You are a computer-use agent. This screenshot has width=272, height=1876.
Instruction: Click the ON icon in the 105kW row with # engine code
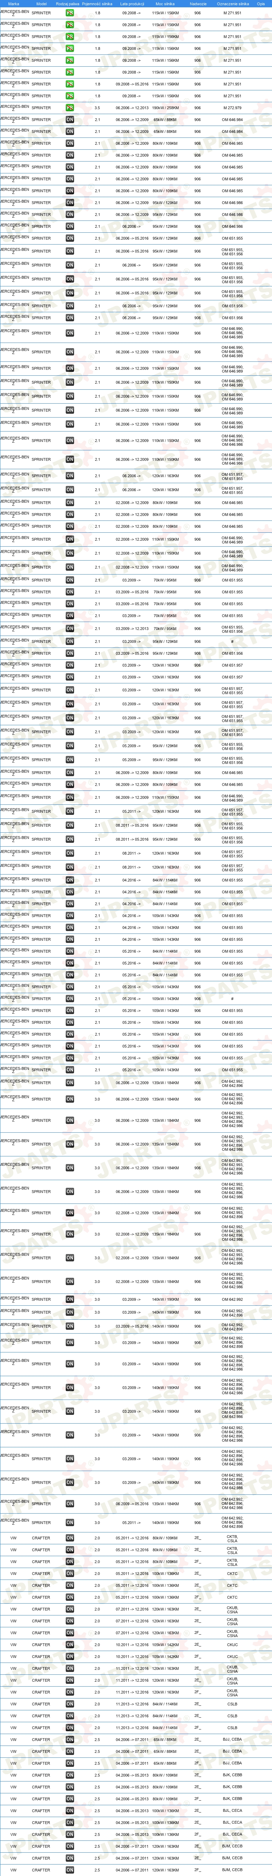point(70,998)
